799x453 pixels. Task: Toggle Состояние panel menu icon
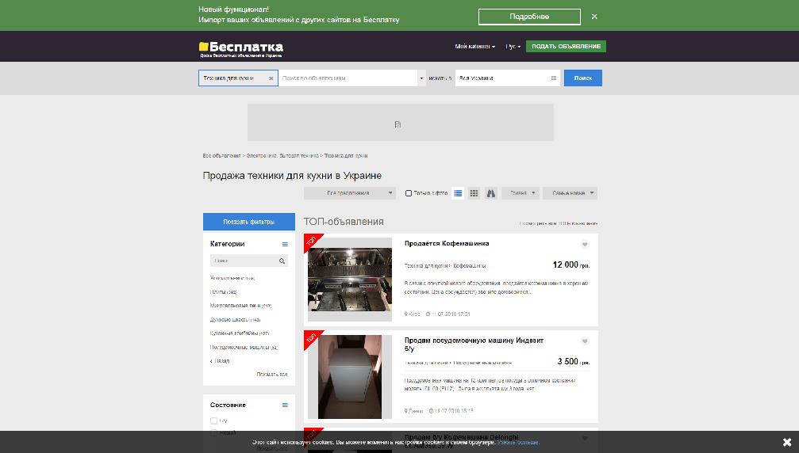(x=285, y=405)
